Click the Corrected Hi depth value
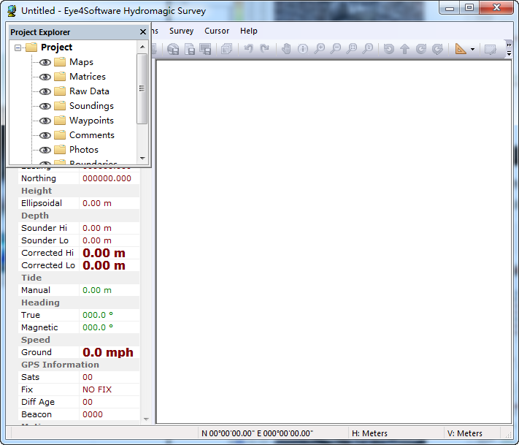519x445 pixels. tap(104, 253)
